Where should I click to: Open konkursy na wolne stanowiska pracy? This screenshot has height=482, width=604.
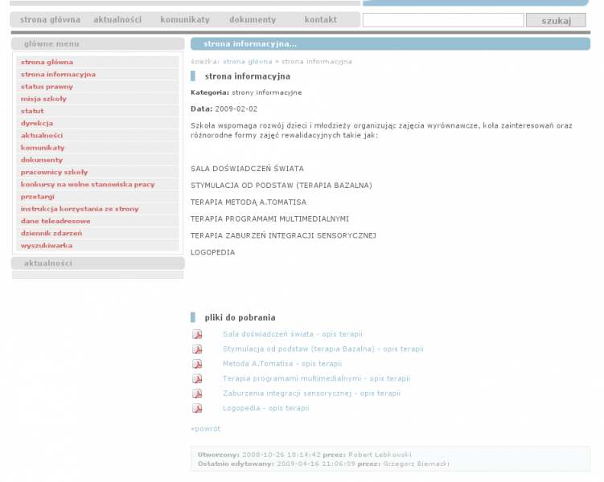88,185
